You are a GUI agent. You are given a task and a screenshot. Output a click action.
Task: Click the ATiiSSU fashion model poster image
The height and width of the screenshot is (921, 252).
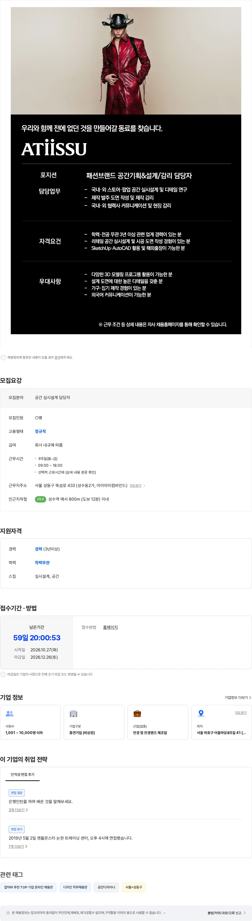[x=126, y=171]
